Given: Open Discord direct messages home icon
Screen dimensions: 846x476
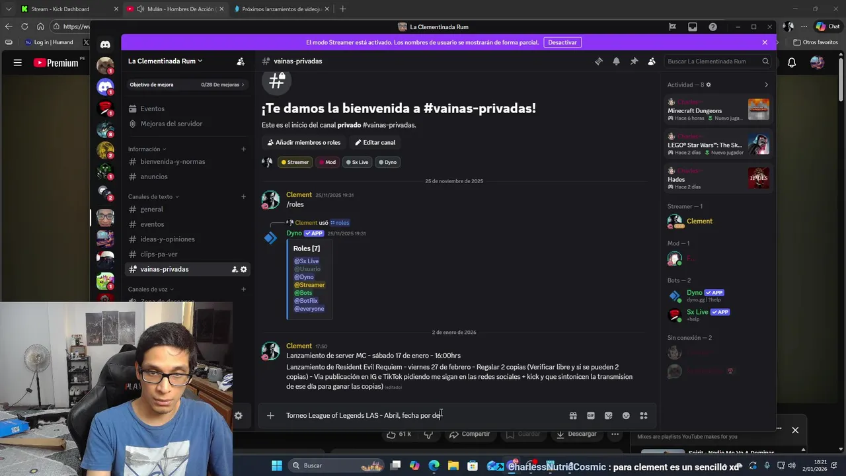Looking at the screenshot, I should point(105,44).
